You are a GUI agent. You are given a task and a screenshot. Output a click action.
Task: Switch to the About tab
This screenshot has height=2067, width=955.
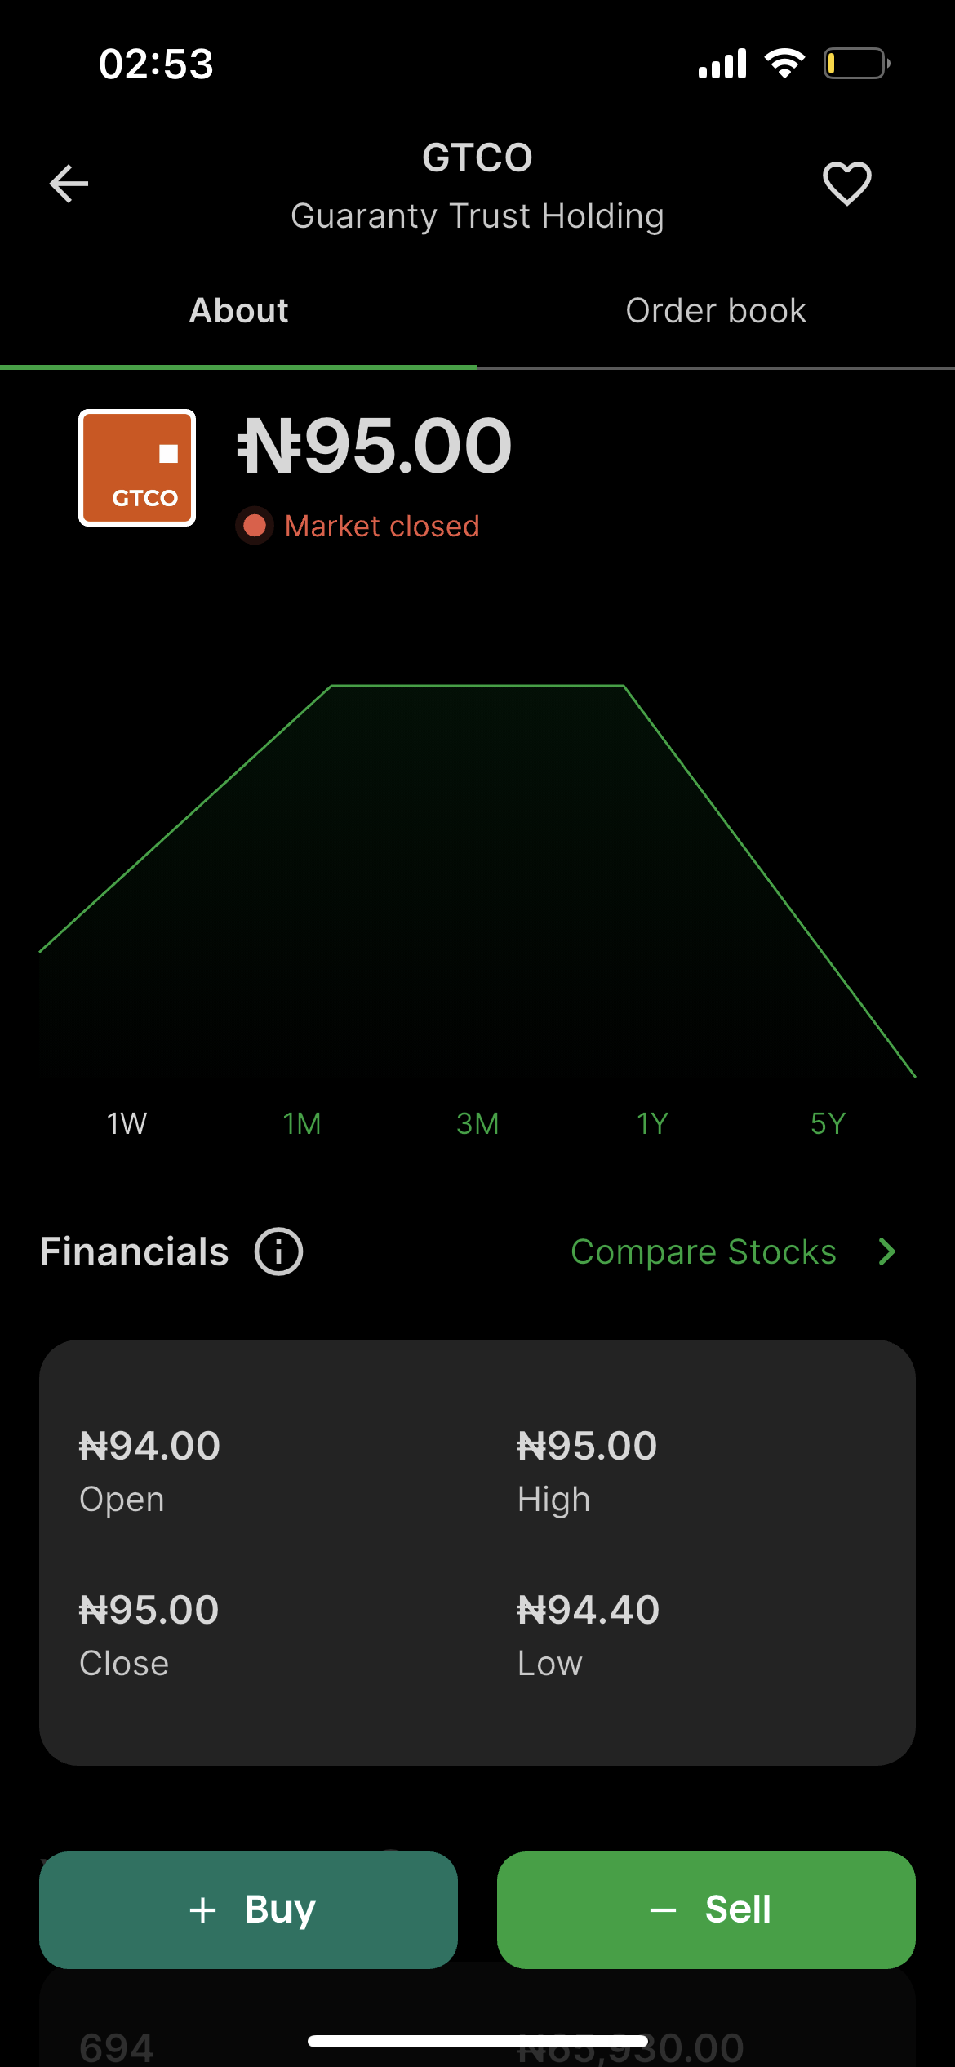click(x=238, y=311)
